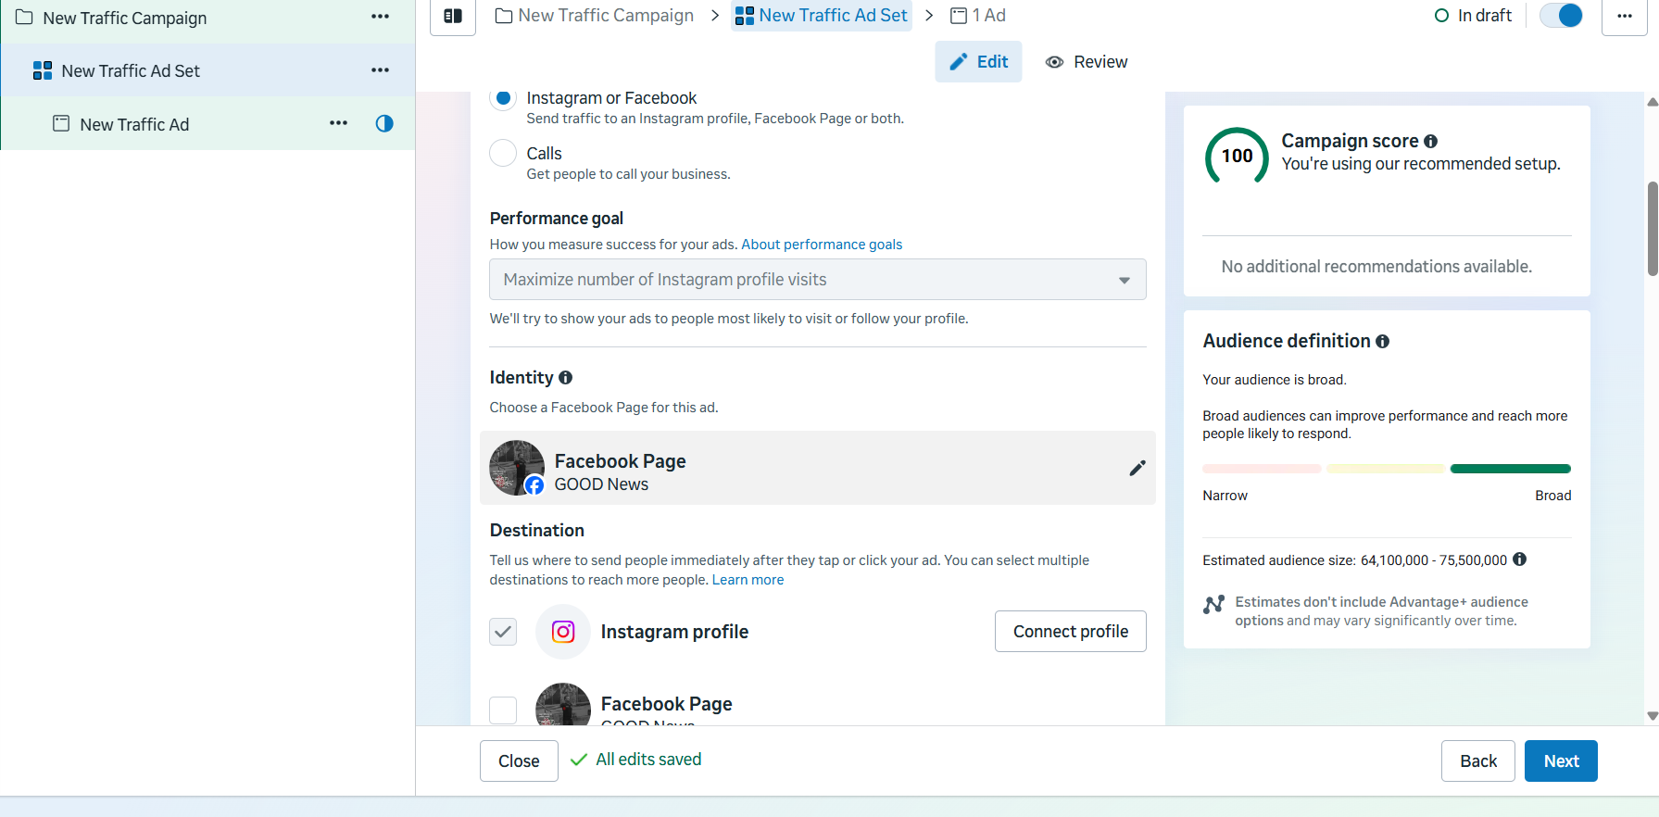Click the Identity info icon
This screenshot has height=817, width=1659.
[x=565, y=378]
